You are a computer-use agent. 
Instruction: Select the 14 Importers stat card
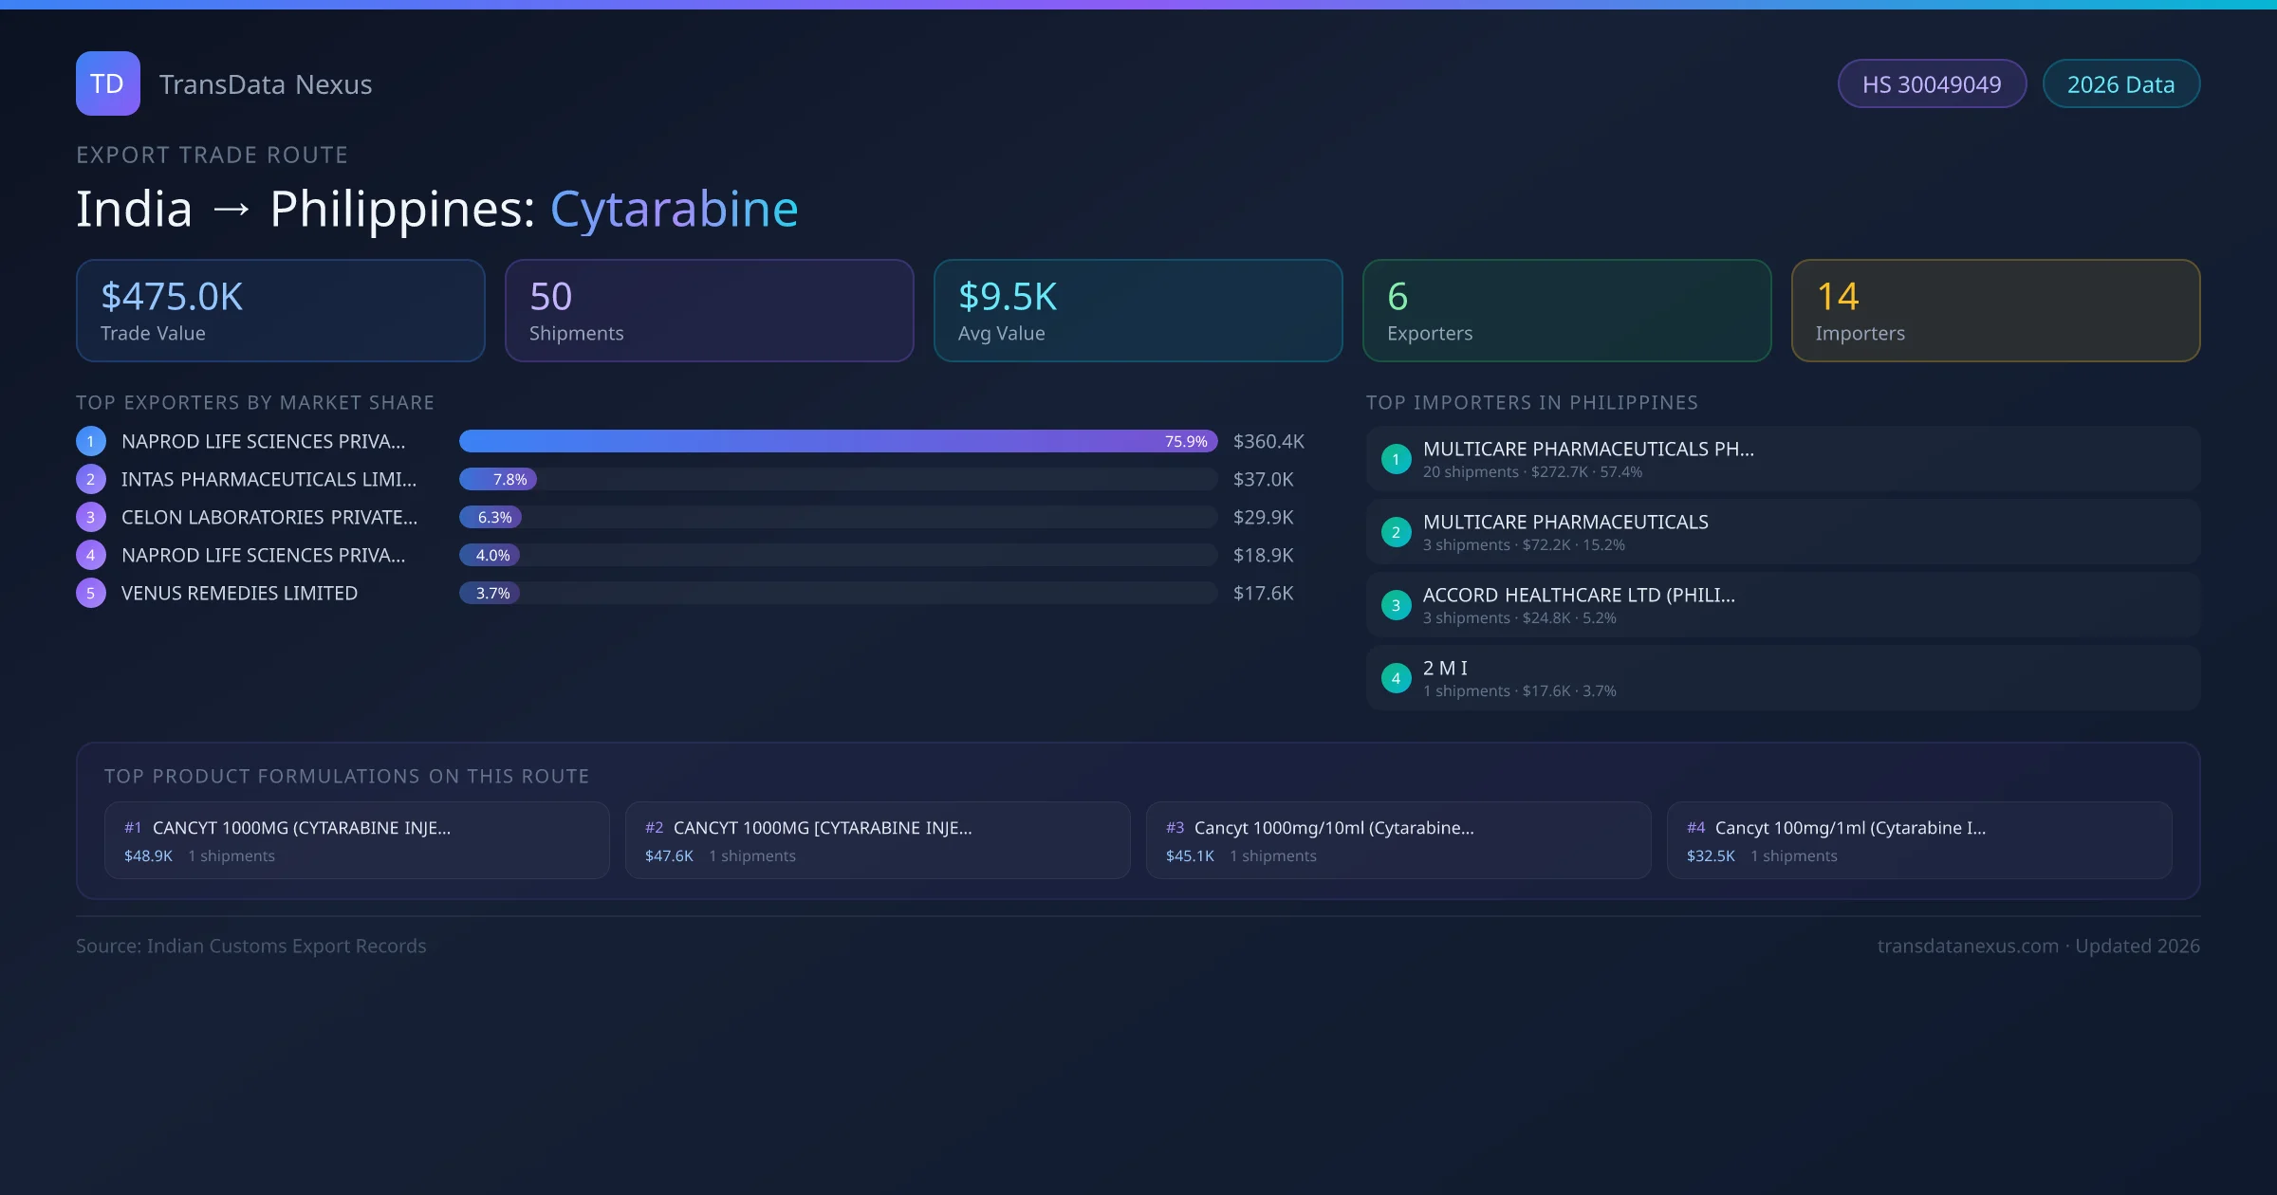coord(1995,311)
